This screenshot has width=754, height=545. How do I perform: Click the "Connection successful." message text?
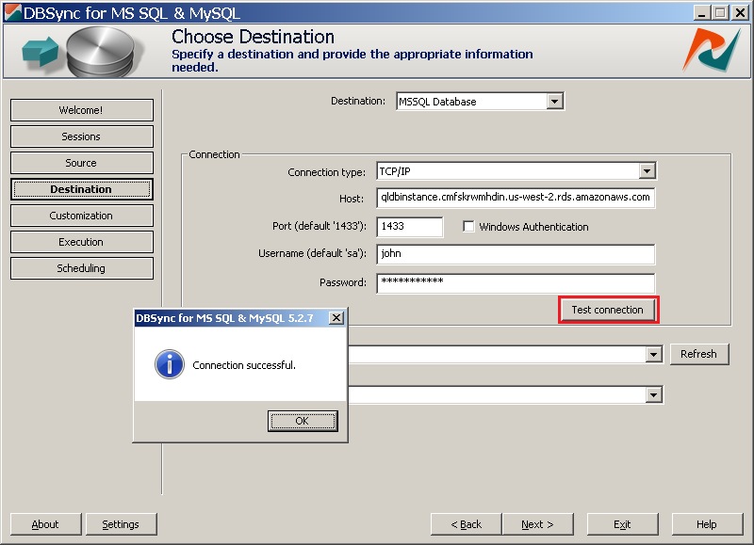(x=244, y=365)
